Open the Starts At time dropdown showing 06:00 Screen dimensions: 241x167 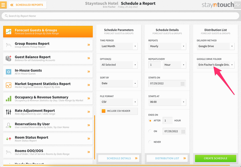[x=167, y=102]
